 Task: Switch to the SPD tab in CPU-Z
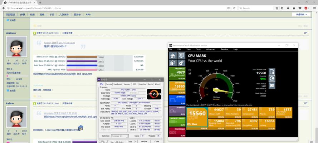coord(134,84)
